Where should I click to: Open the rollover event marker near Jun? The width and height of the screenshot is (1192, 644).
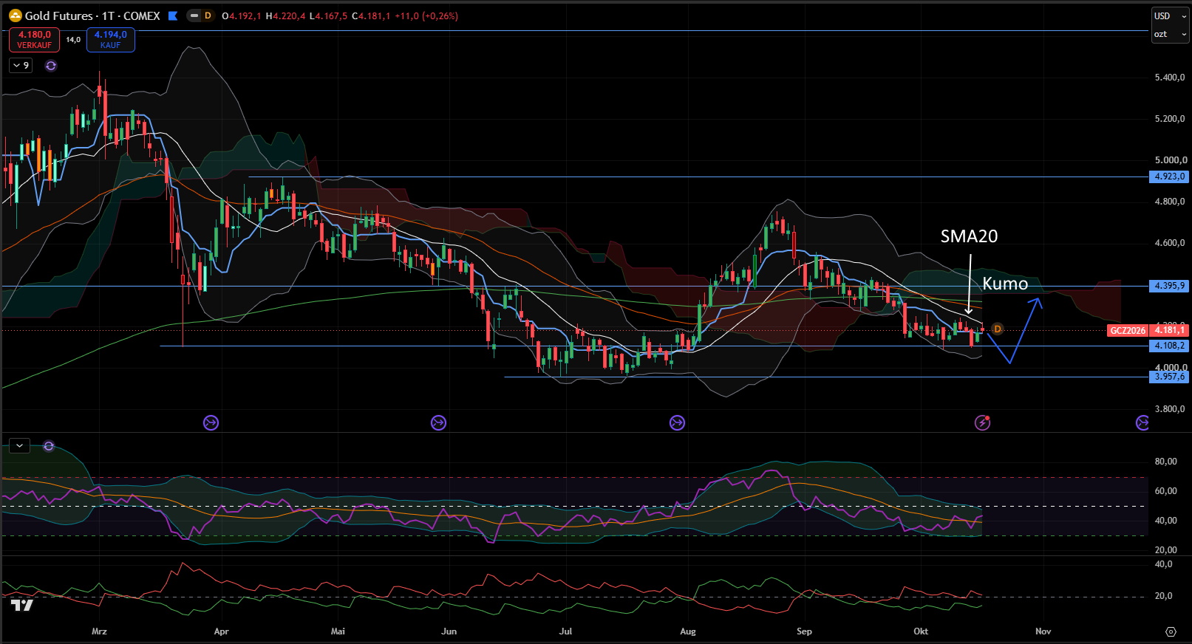click(438, 422)
